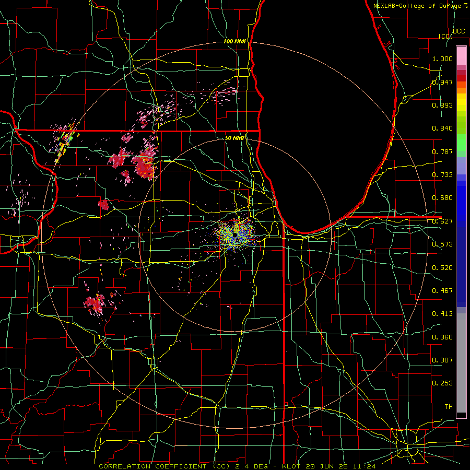Select the 0.787 scale value
Image resolution: width=470 pixels, height=470 pixels.
point(442,151)
